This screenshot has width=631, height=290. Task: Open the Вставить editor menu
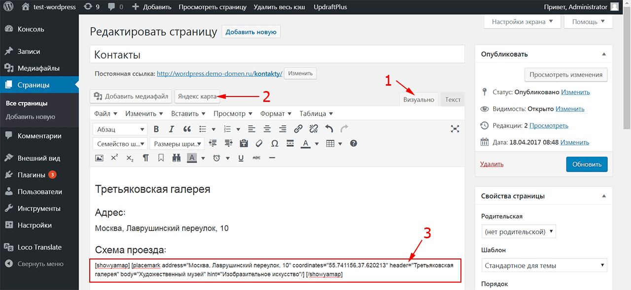(188, 113)
